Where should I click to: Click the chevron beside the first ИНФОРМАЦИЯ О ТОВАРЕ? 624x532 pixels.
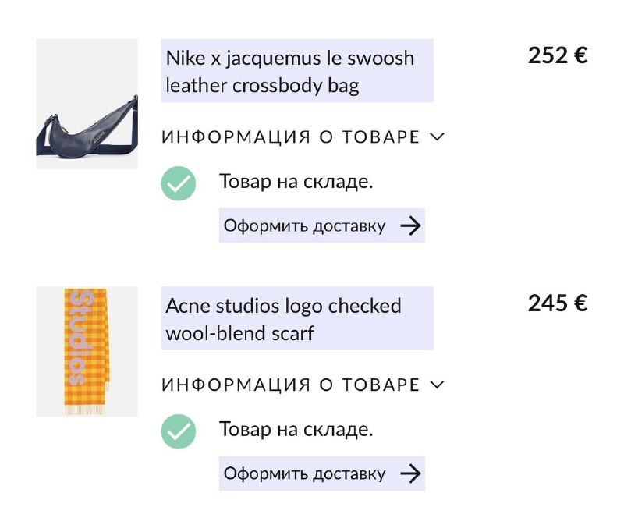[x=437, y=137]
